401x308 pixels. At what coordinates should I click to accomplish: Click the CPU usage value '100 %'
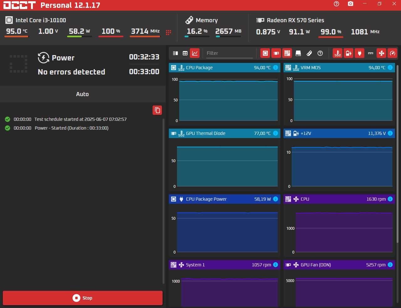point(111,31)
